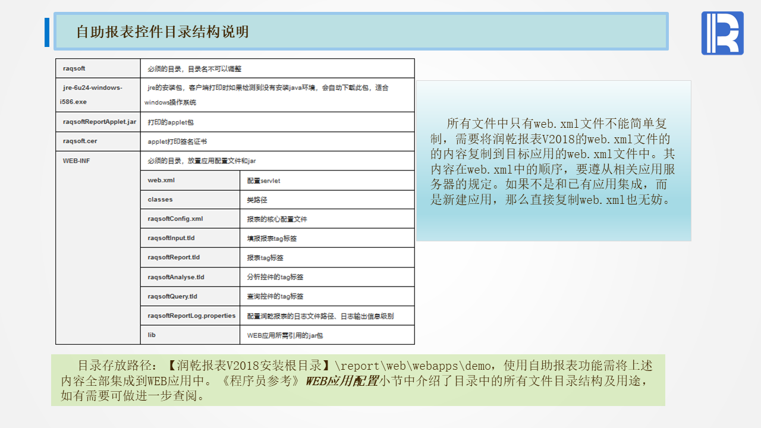Image resolution: width=761 pixels, height=428 pixels.
Task: Select the text 打印的applet包
Action: tap(171, 122)
